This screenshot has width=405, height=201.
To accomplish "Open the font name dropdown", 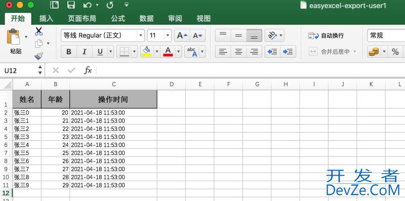I will tap(141, 35).
